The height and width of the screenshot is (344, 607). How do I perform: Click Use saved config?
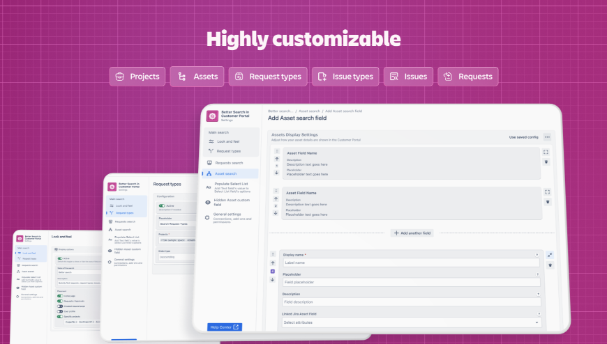click(523, 136)
